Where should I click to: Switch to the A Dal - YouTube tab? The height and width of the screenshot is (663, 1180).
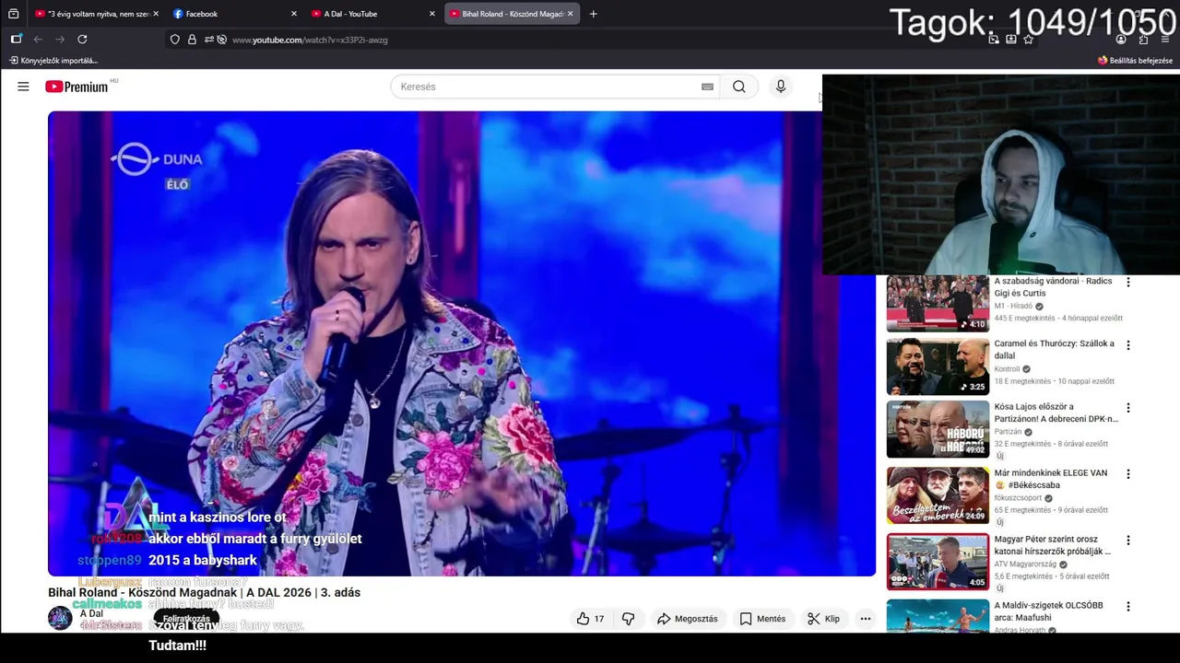[x=372, y=14]
